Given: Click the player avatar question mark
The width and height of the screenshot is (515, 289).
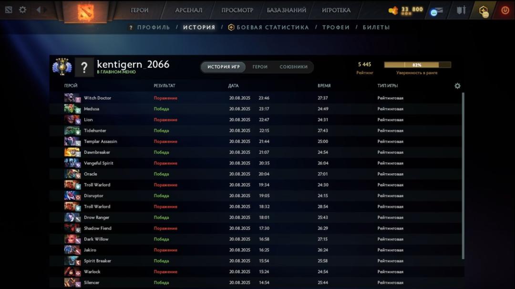Looking at the screenshot, I should click(84, 67).
